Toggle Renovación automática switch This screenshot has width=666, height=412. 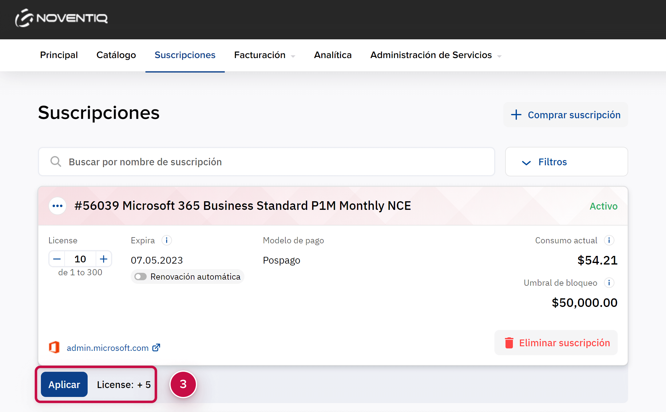(x=141, y=277)
